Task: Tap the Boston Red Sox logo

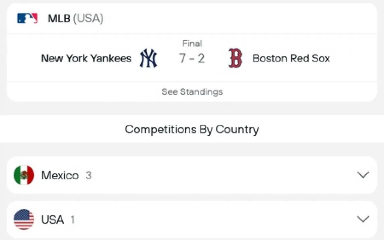Action: coord(235,58)
